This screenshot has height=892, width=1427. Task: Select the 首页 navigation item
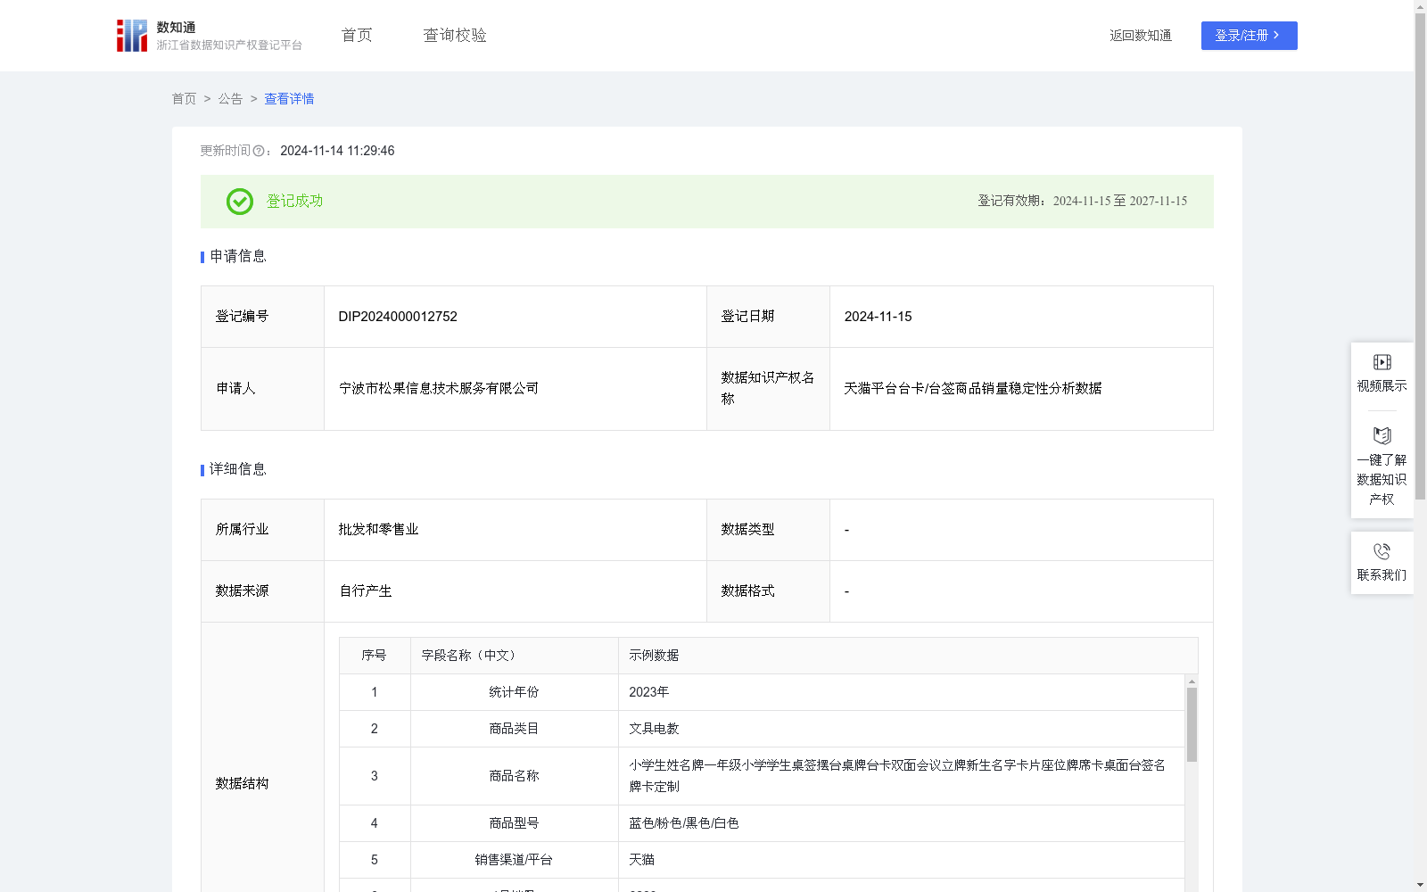coord(355,35)
